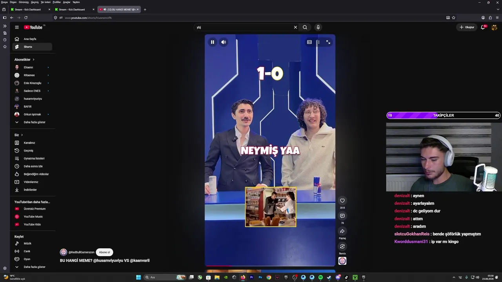Screen dimensions: 502x282
Task: Like the Short with the heart icon
Action: (342, 201)
